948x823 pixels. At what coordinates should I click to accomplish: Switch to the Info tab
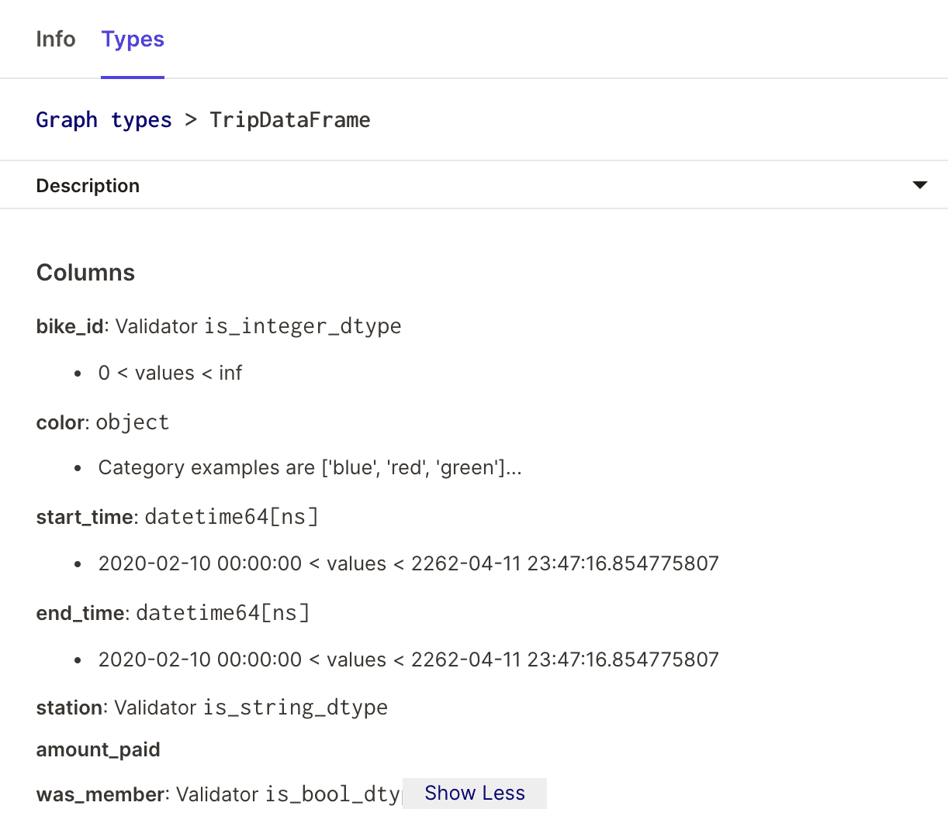pos(55,40)
